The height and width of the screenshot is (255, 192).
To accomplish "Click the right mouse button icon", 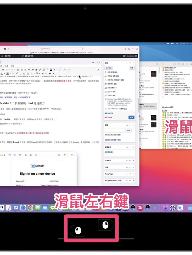I will pyautogui.click(x=105, y=225).
